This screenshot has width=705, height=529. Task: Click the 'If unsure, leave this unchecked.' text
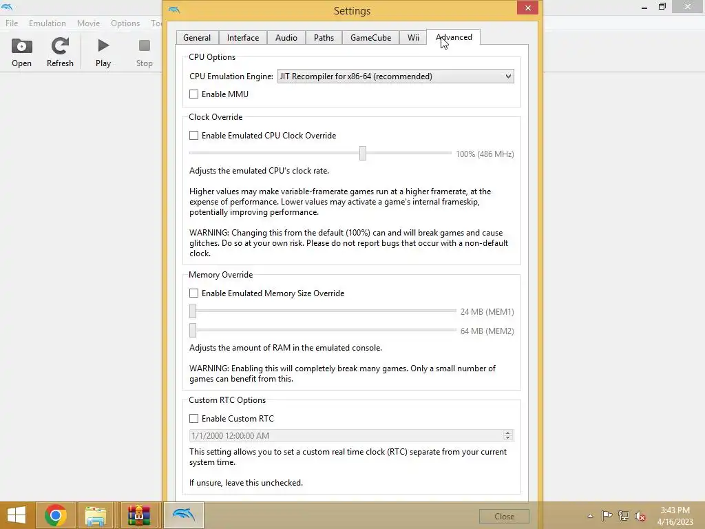tap(246, 483)
